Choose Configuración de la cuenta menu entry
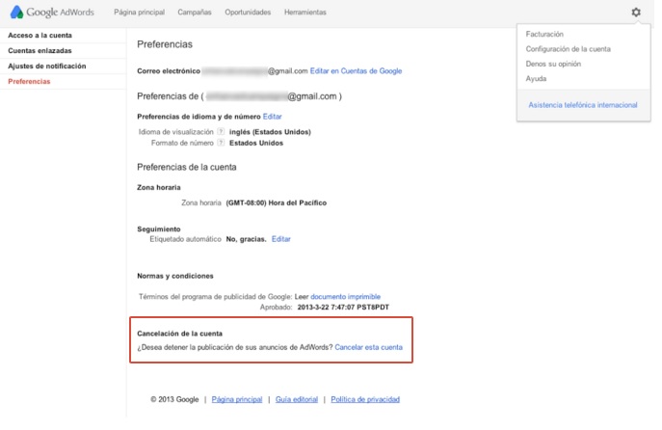Viewport: 662px width, 430px height. pyautogui.click(x=569, y=49)
